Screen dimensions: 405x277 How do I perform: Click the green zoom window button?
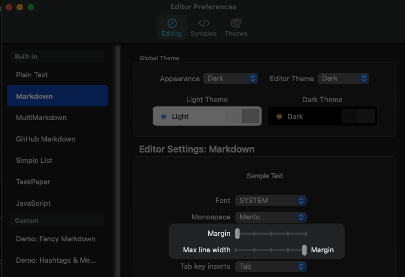[31, 7]
